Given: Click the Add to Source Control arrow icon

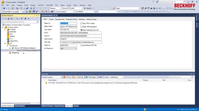Looking at the screenshot, I should coord(178,109).
